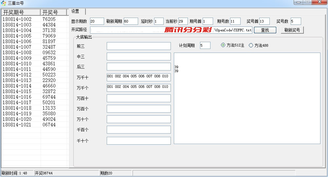Click the 开奖号 column header
This screenshot has width=328, height=177.
[54, 12]
